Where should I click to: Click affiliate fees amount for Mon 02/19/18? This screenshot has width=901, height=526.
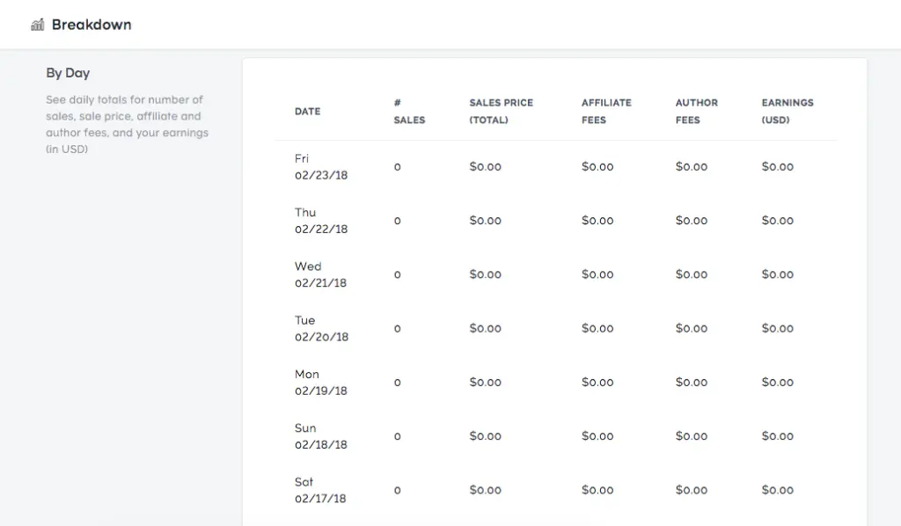597,383
